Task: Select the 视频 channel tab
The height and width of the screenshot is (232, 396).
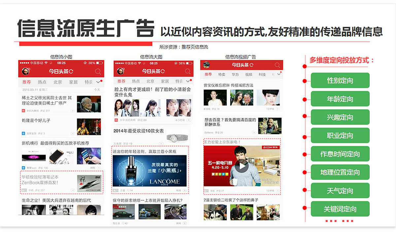Action: 248,74
